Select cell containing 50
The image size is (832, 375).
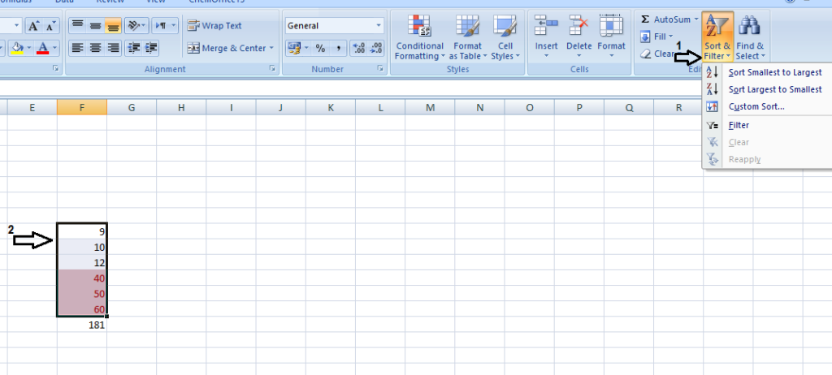82,294
